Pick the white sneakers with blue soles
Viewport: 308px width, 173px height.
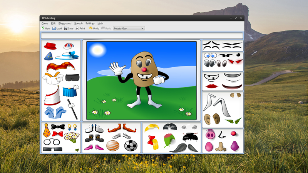click(94, 128)
